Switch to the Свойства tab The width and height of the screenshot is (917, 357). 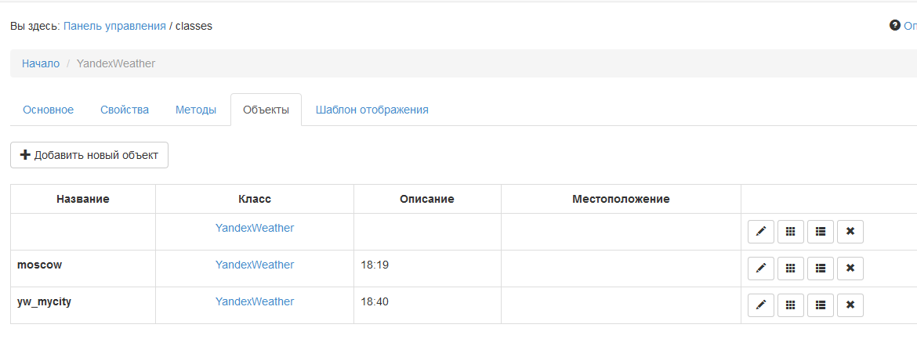click(125, 110)
